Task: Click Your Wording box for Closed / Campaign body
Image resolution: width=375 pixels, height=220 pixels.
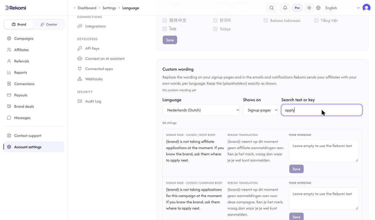Action: coord(324,199)
